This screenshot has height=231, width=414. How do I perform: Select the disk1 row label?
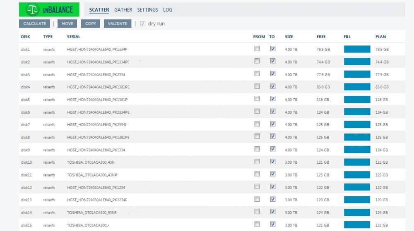pos(25,49)
